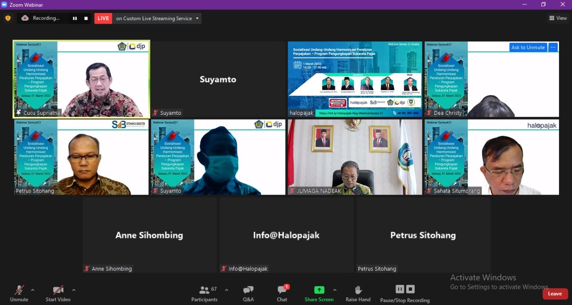Open the View layout options
572x305 pixels.
(558, 18)
